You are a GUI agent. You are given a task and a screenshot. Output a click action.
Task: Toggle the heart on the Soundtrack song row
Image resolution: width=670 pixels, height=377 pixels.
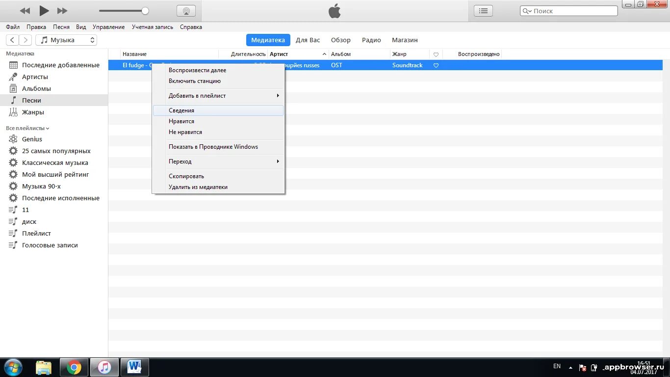pyautogui.click(x=436, y=65)
